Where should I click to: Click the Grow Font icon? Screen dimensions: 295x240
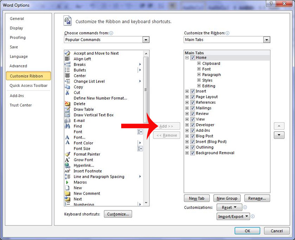coord(67,160)
